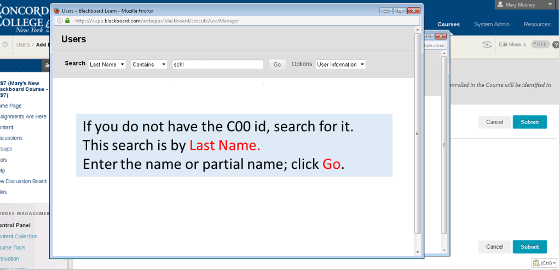The width and height of the screenshot is (560, 270).
Task: Click the Users popup vertical scrollbar
Action: click(x=418, y=133)
